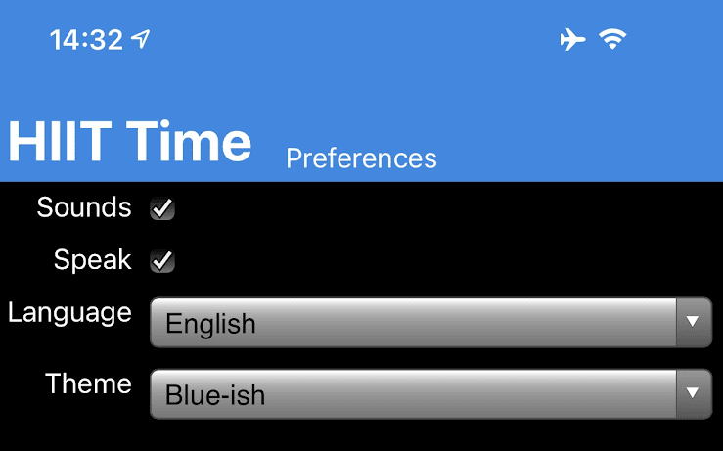The height and width of the screenshot is (451, 723).
Task: Tap the airplane mode icon
Action: tap(572, 39)
